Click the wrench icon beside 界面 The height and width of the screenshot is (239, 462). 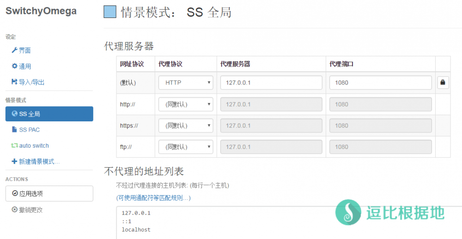pos(14,50)
